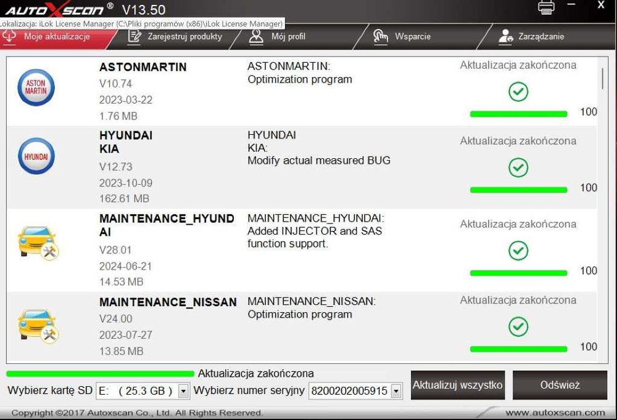Click the Wybierz kartę SD label
Screen dimensions: 617x420
pos(49,390)
